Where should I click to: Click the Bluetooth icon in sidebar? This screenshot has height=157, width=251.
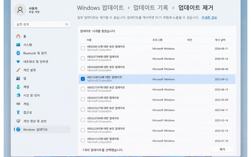18,53
